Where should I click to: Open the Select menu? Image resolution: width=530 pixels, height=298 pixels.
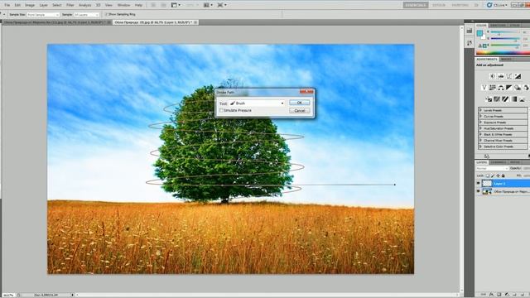[x=57, y=5]
